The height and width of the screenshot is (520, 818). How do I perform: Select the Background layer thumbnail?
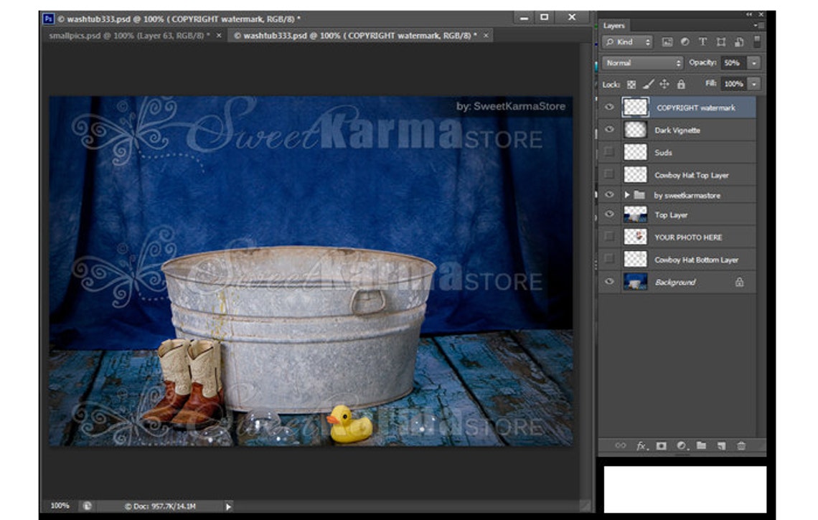[x=637, y=282]
